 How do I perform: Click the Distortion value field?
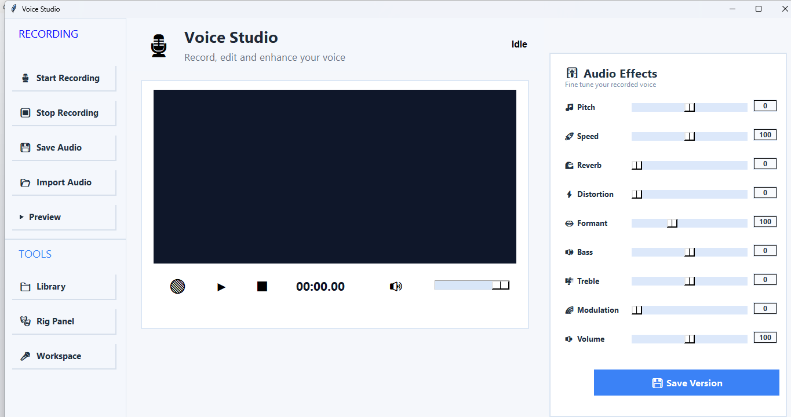765,193
